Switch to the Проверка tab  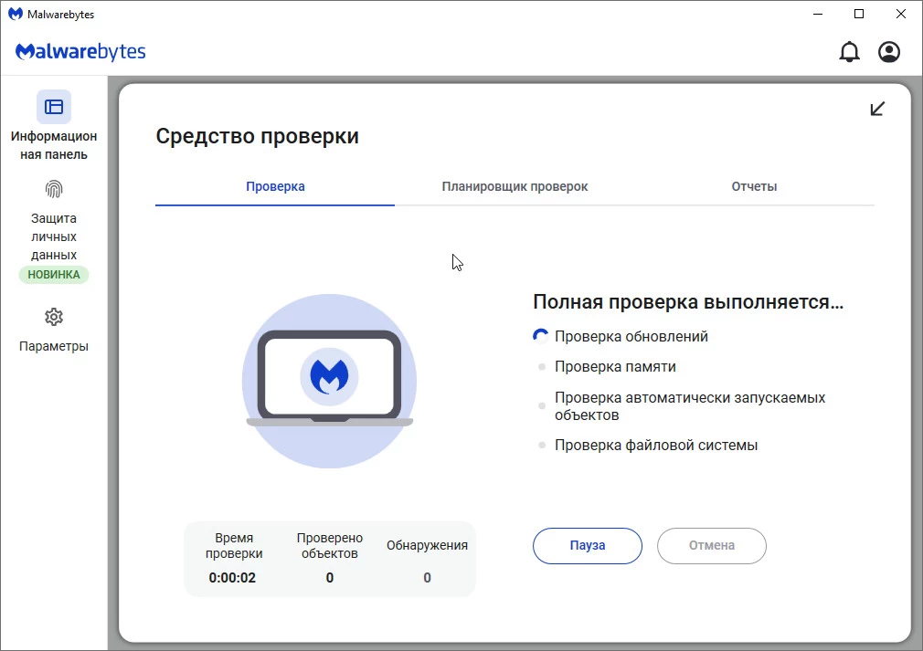pyautogui.click(x=275, y=186)
